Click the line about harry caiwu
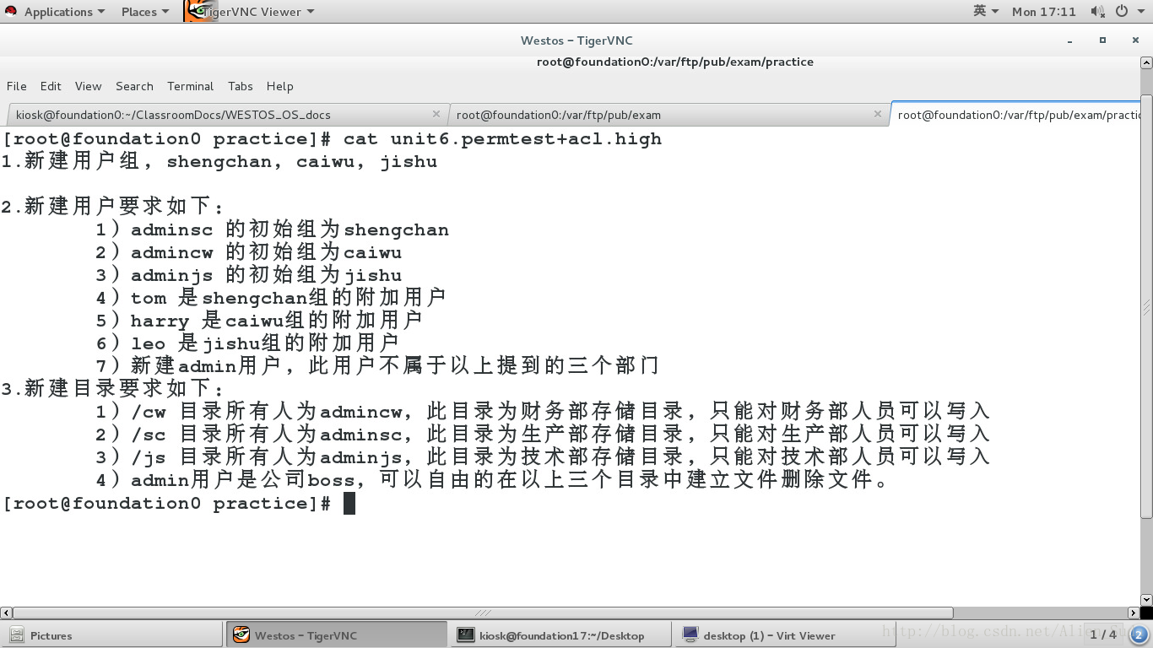 (258, 321)
